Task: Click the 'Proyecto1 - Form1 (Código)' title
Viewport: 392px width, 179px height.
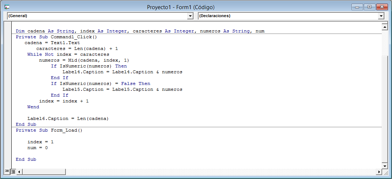Action: (x=181, y=7)
